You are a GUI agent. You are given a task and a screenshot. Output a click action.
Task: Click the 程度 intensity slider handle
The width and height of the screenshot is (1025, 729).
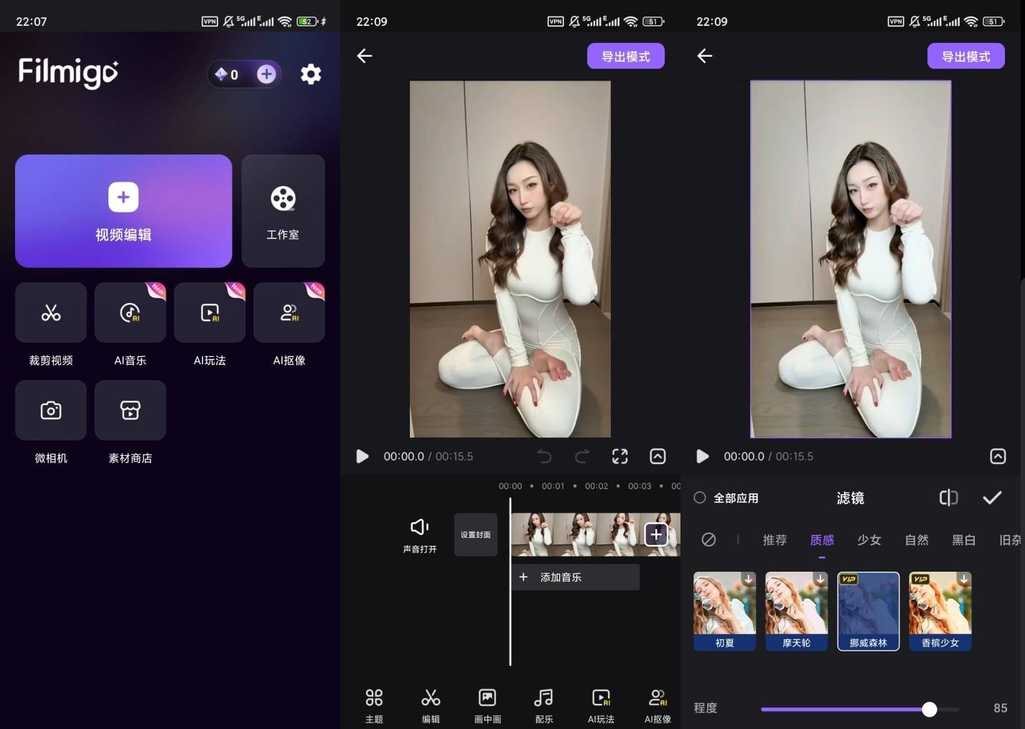click(930, 710)
